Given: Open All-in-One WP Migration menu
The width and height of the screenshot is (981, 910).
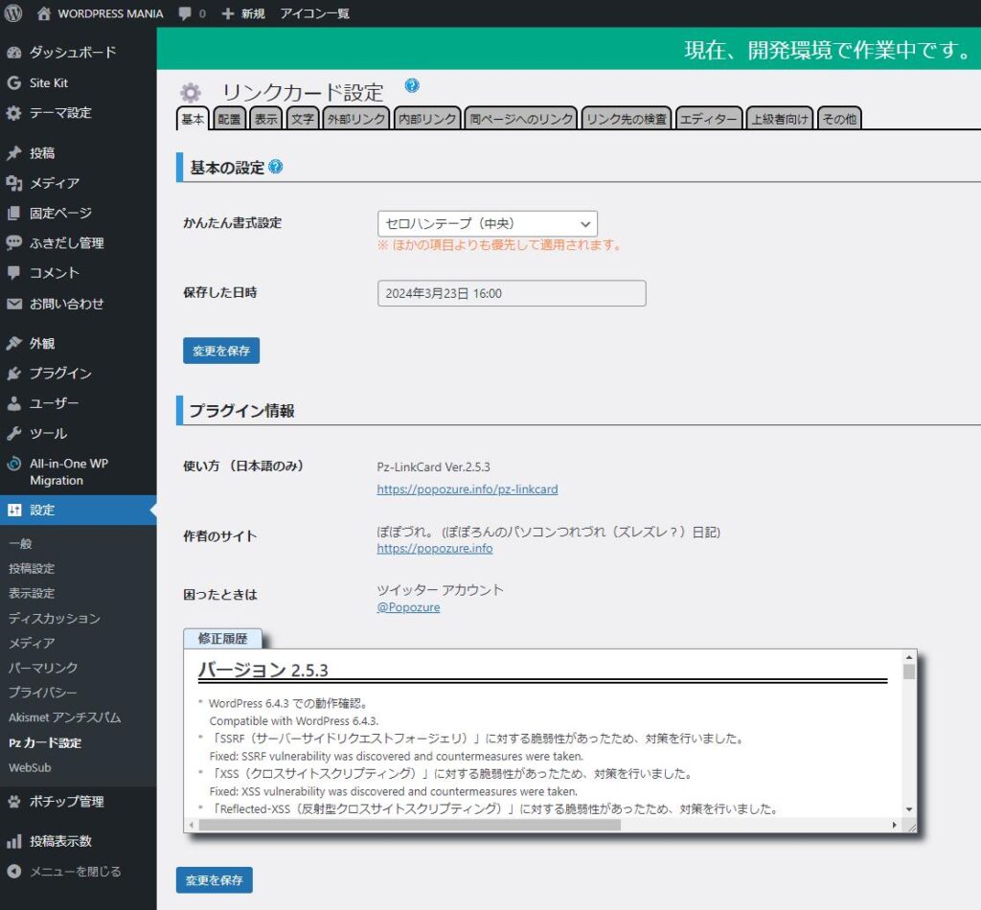Looking at the screenshot, I should [68, 471].
